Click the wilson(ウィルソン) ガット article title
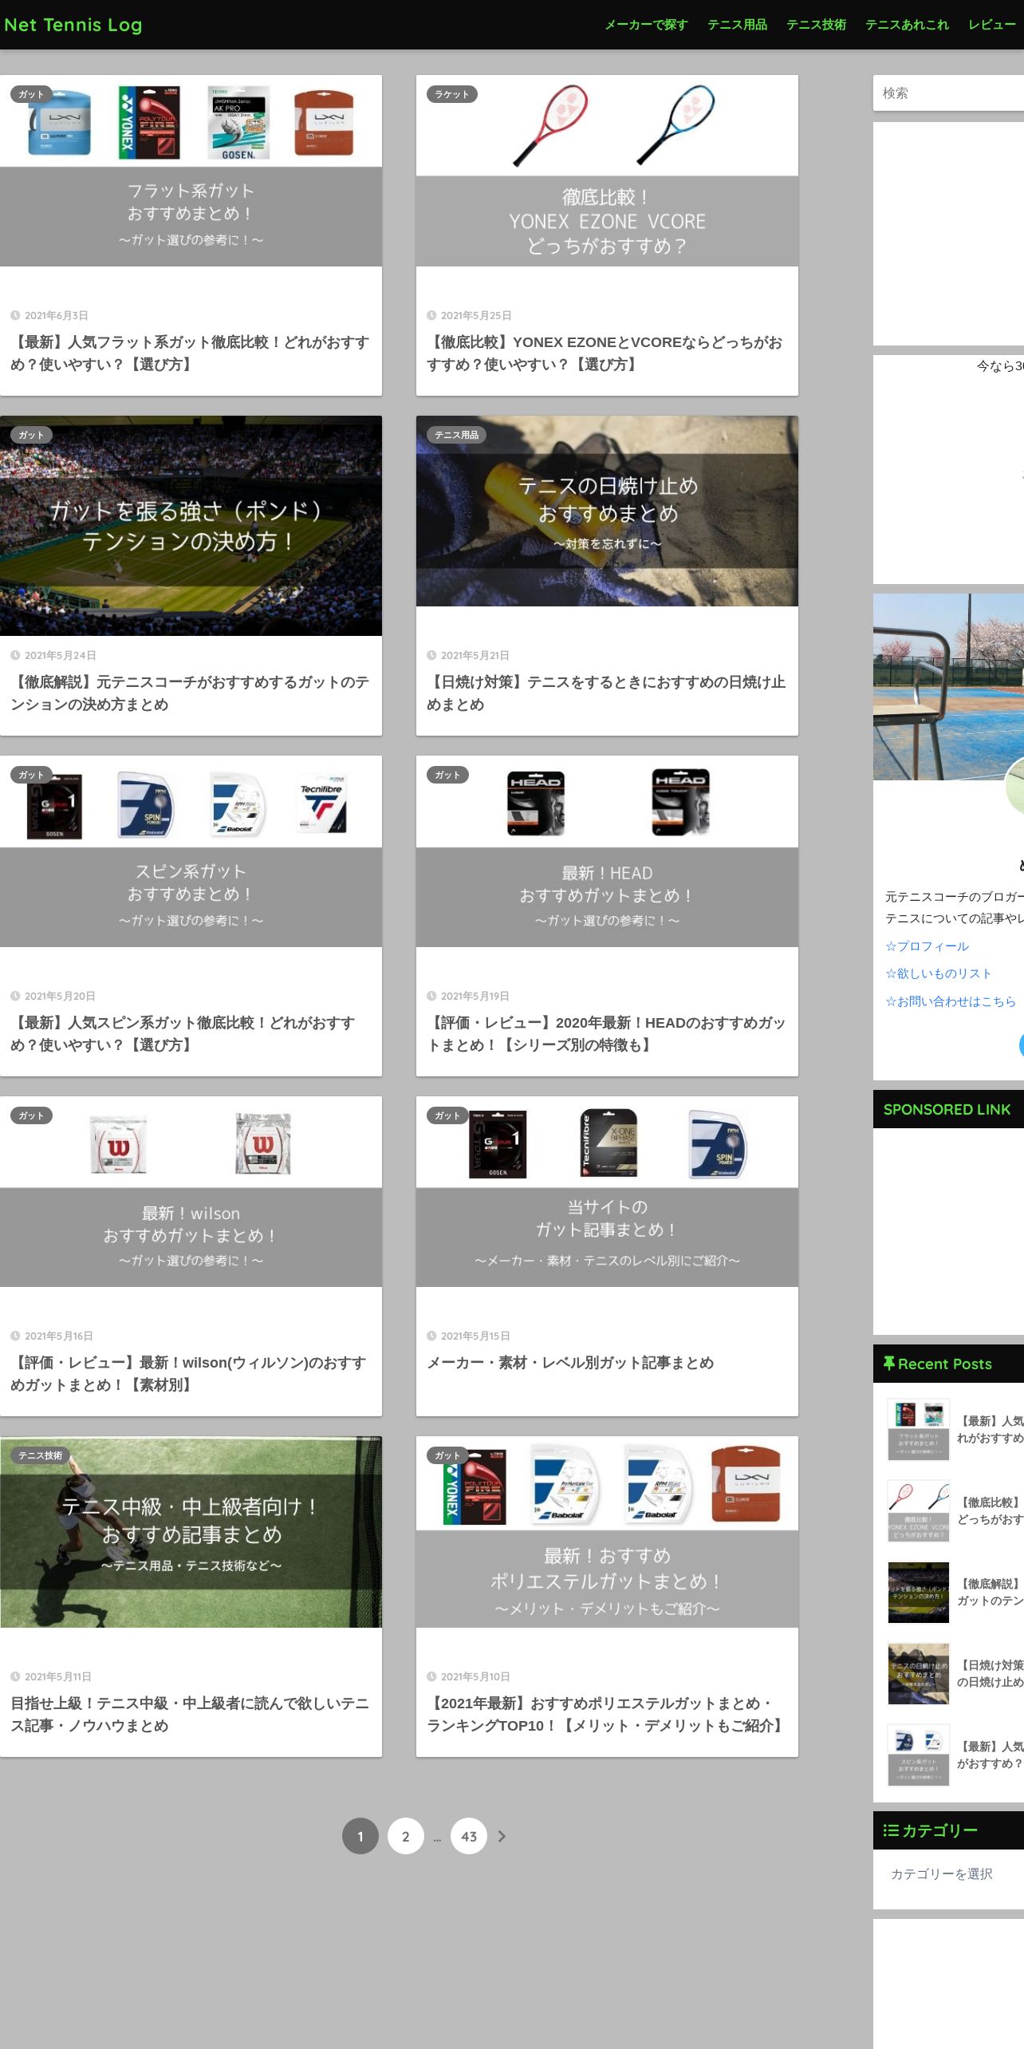The height and width of the screenshot is (2049, 1024). click(x=188, y=1374)
